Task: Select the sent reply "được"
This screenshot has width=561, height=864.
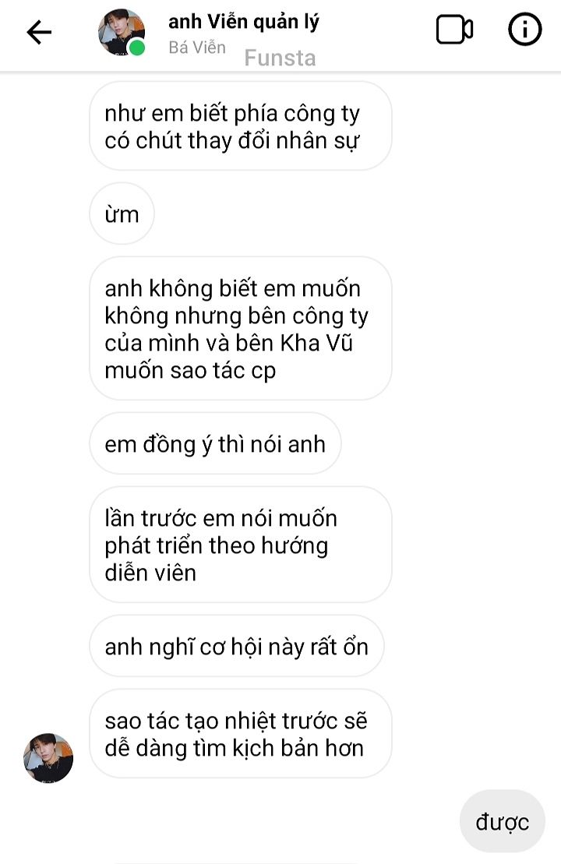Action: click(502, 821)
